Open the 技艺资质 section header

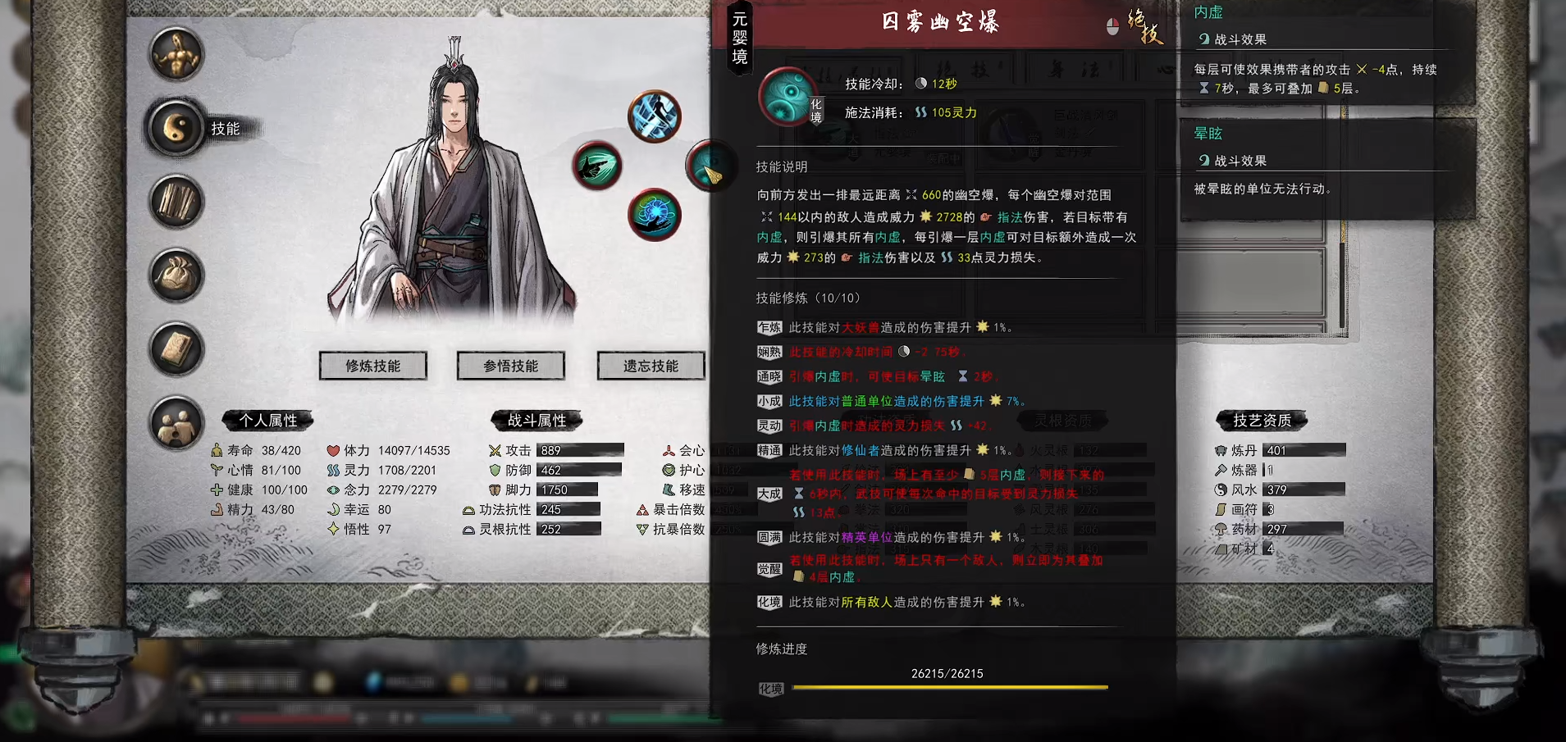[1262, 421]
